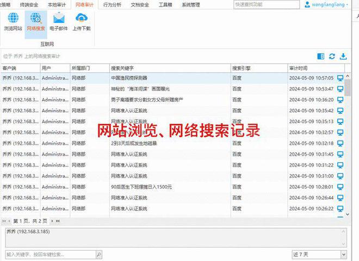Screen dimensions: 359x261
Task: Jump to the last page arrow
Action: click(x=58, y=221)
